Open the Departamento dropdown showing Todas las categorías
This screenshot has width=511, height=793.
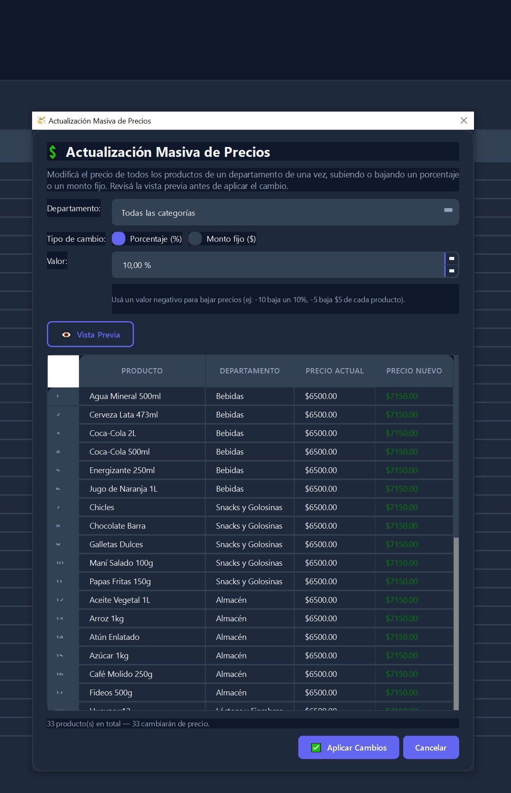tap(285, 212)
